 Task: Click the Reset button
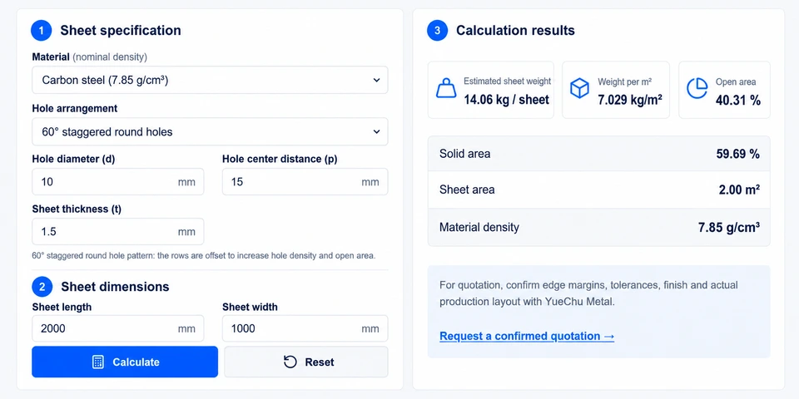point(305,362)
